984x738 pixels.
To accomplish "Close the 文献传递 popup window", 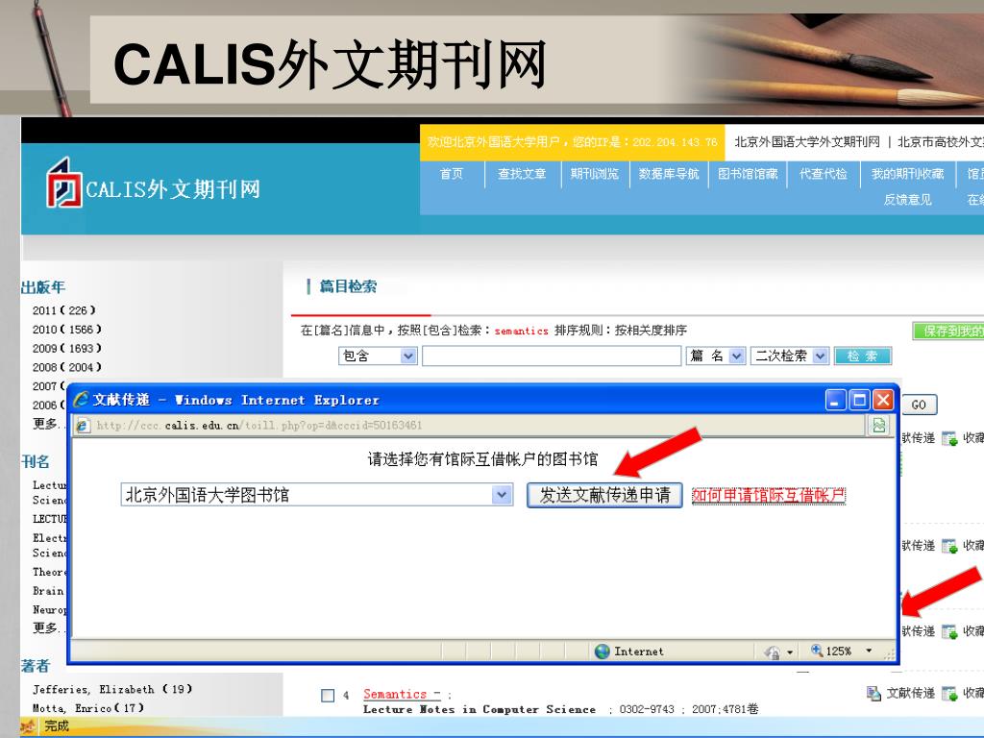I will click(883, 400).
